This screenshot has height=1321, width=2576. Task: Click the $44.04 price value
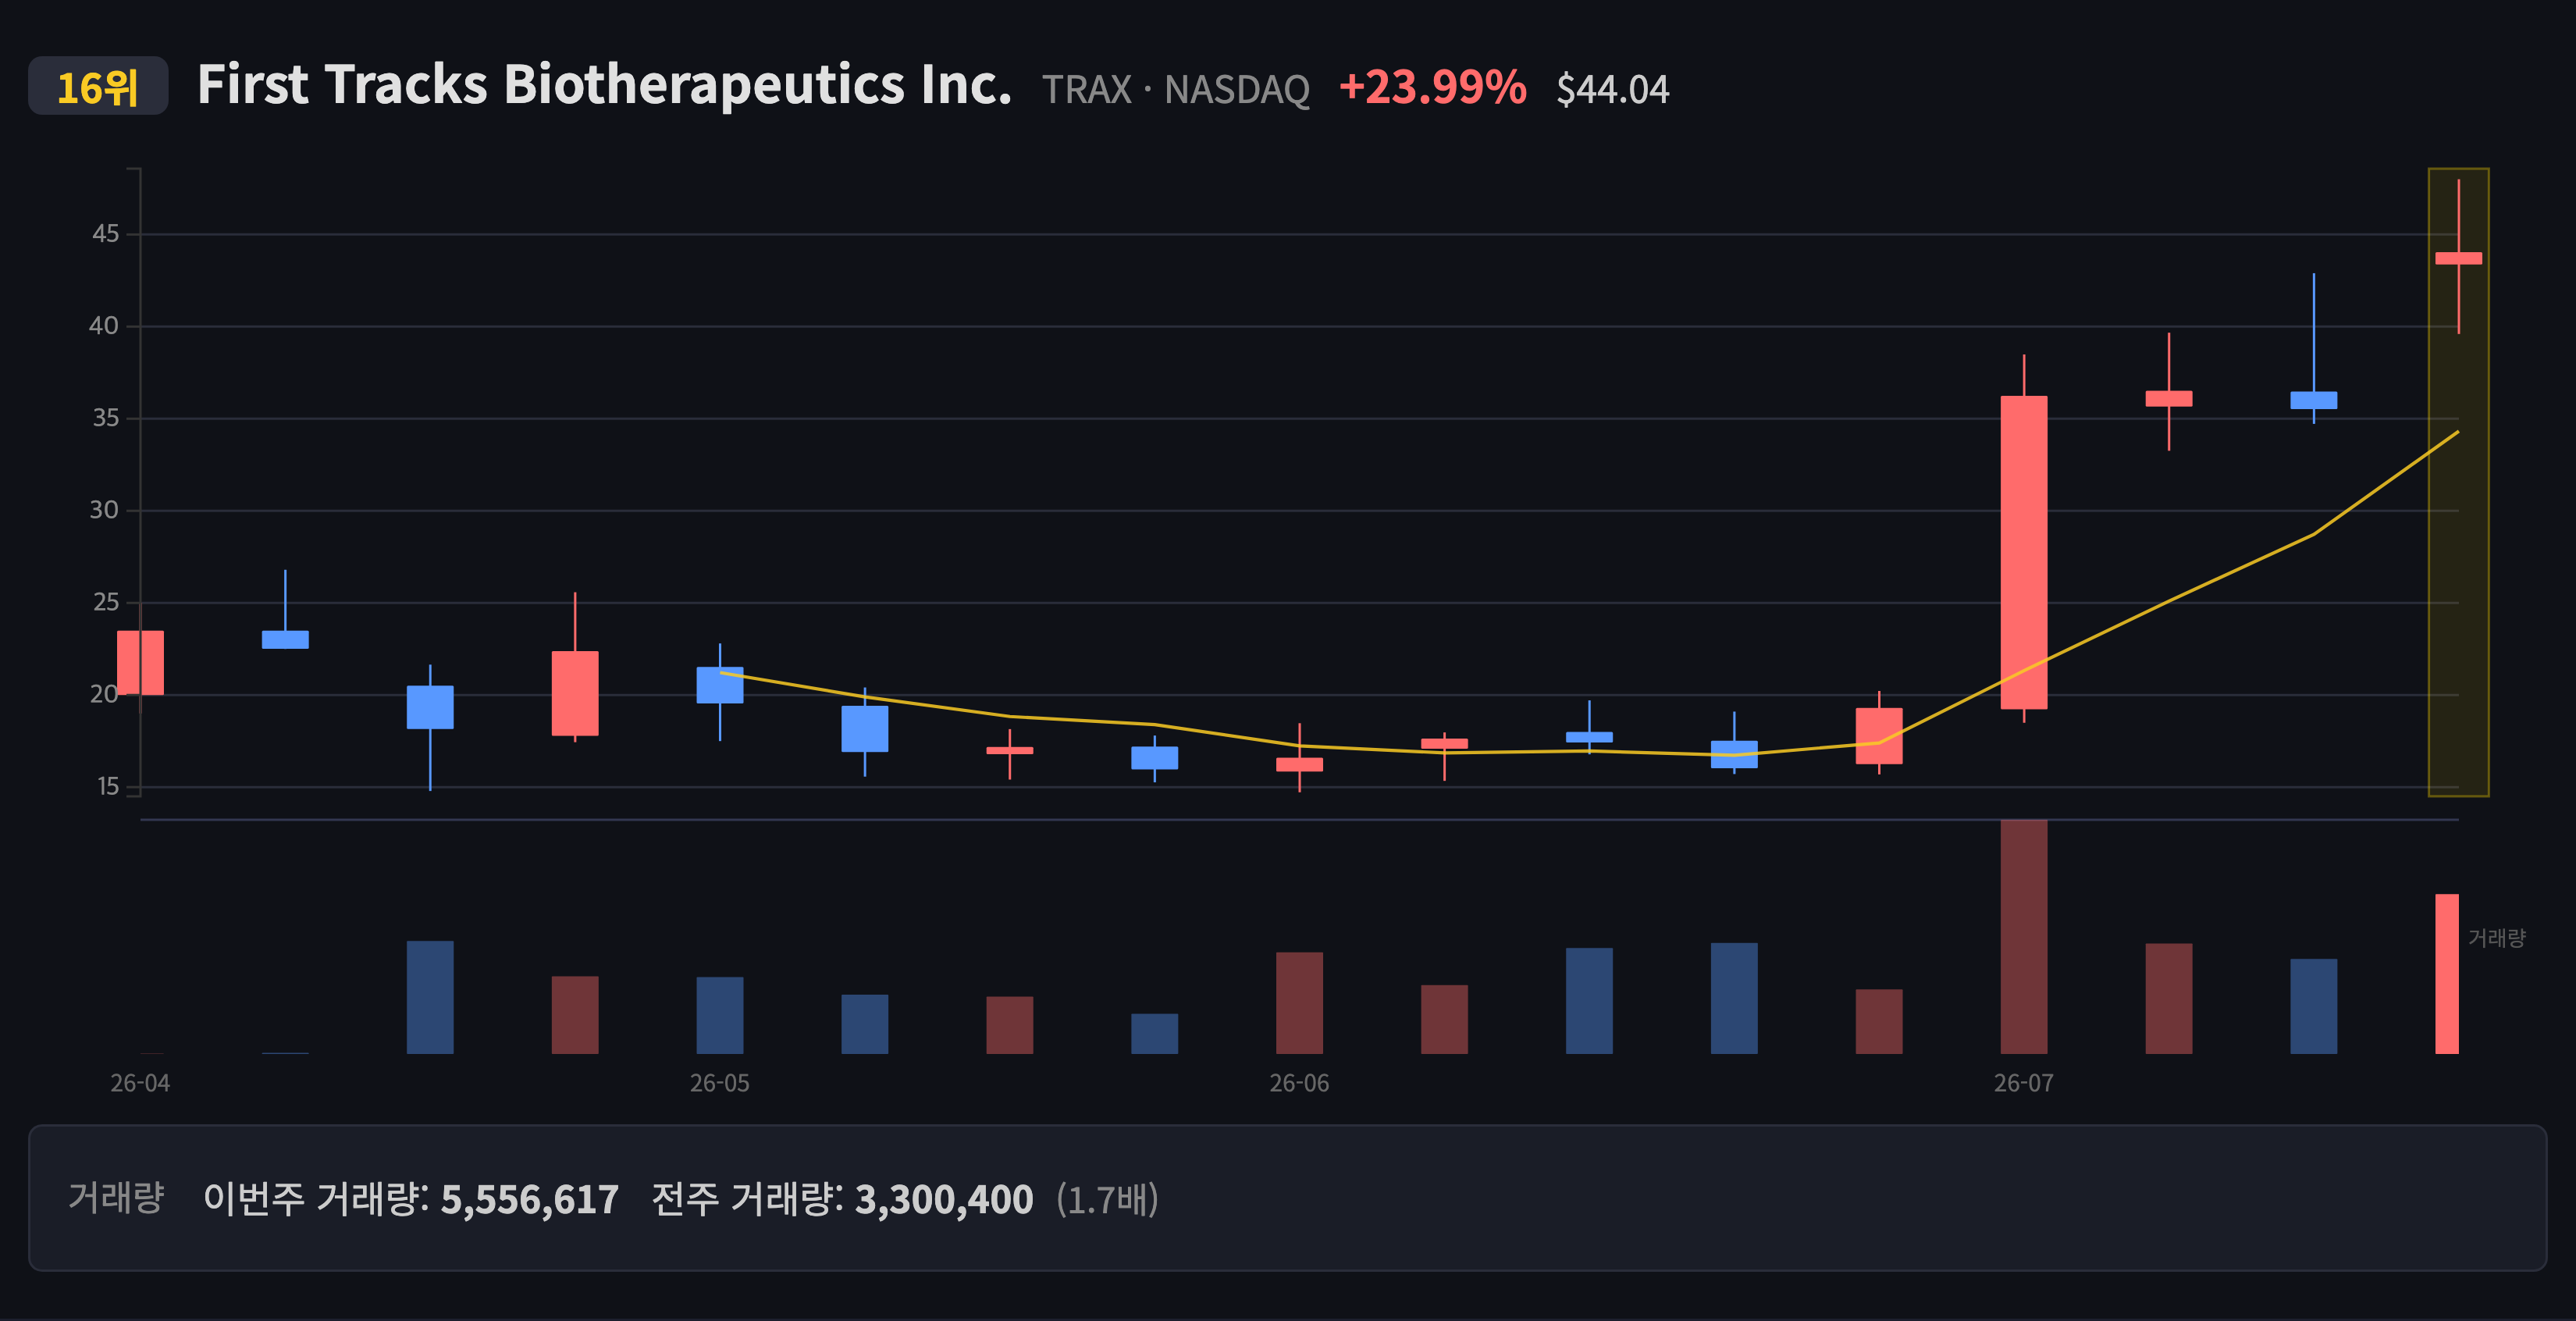pyautogui.click(x=1612, y=89)
